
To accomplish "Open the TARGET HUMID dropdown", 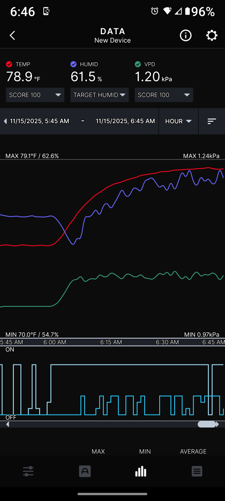I will (100, 95).
